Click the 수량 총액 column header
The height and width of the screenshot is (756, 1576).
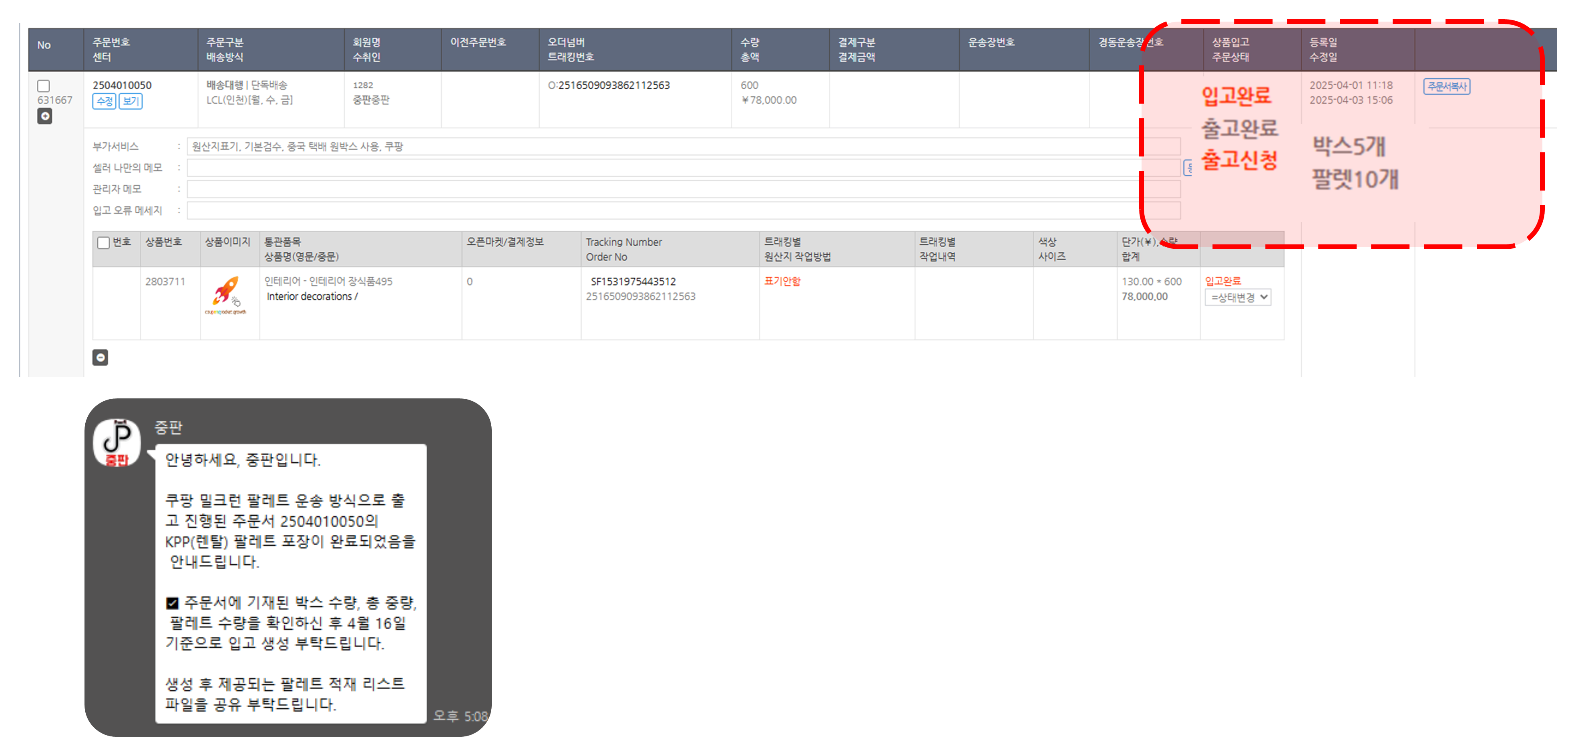point(781,50)
